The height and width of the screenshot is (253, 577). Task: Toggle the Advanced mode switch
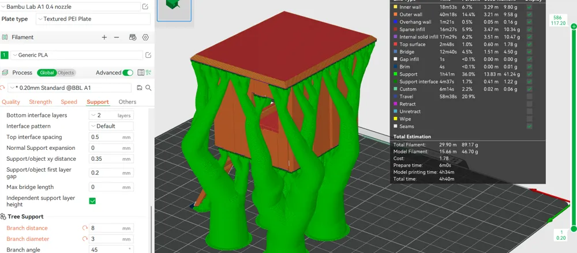click(x=128, y=73)
